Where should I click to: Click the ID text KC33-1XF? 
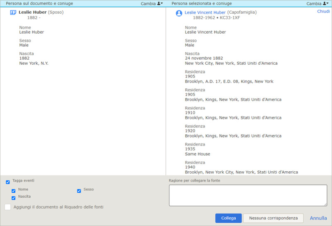tap(230, 18)
